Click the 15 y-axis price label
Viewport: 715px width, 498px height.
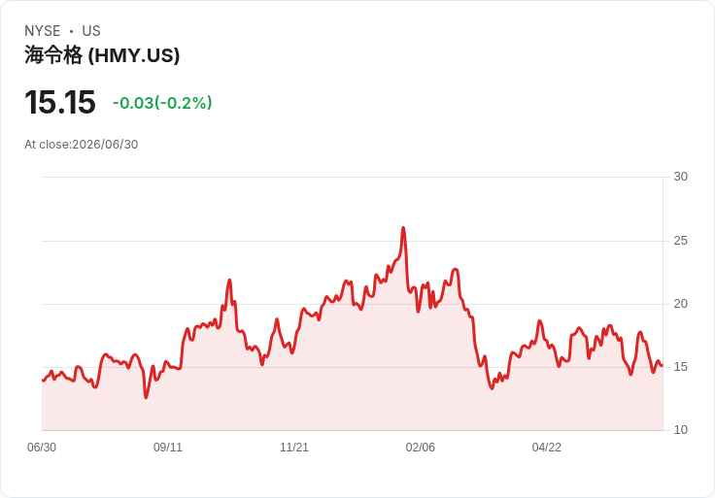point(680,367)
